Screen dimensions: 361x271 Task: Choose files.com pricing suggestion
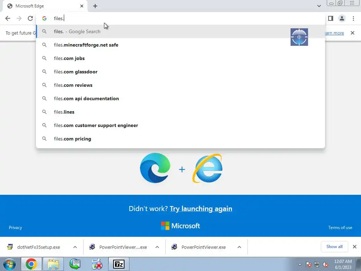pyautogui.click(x=180, y=139)
